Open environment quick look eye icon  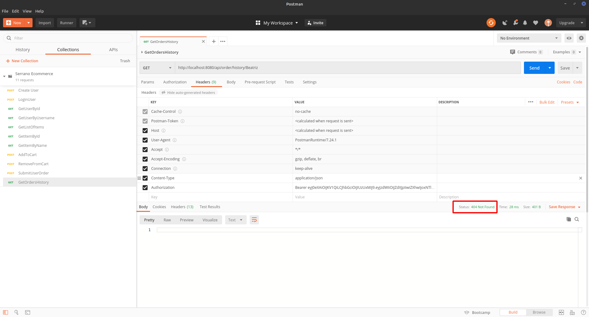click(x=569, y=38)
